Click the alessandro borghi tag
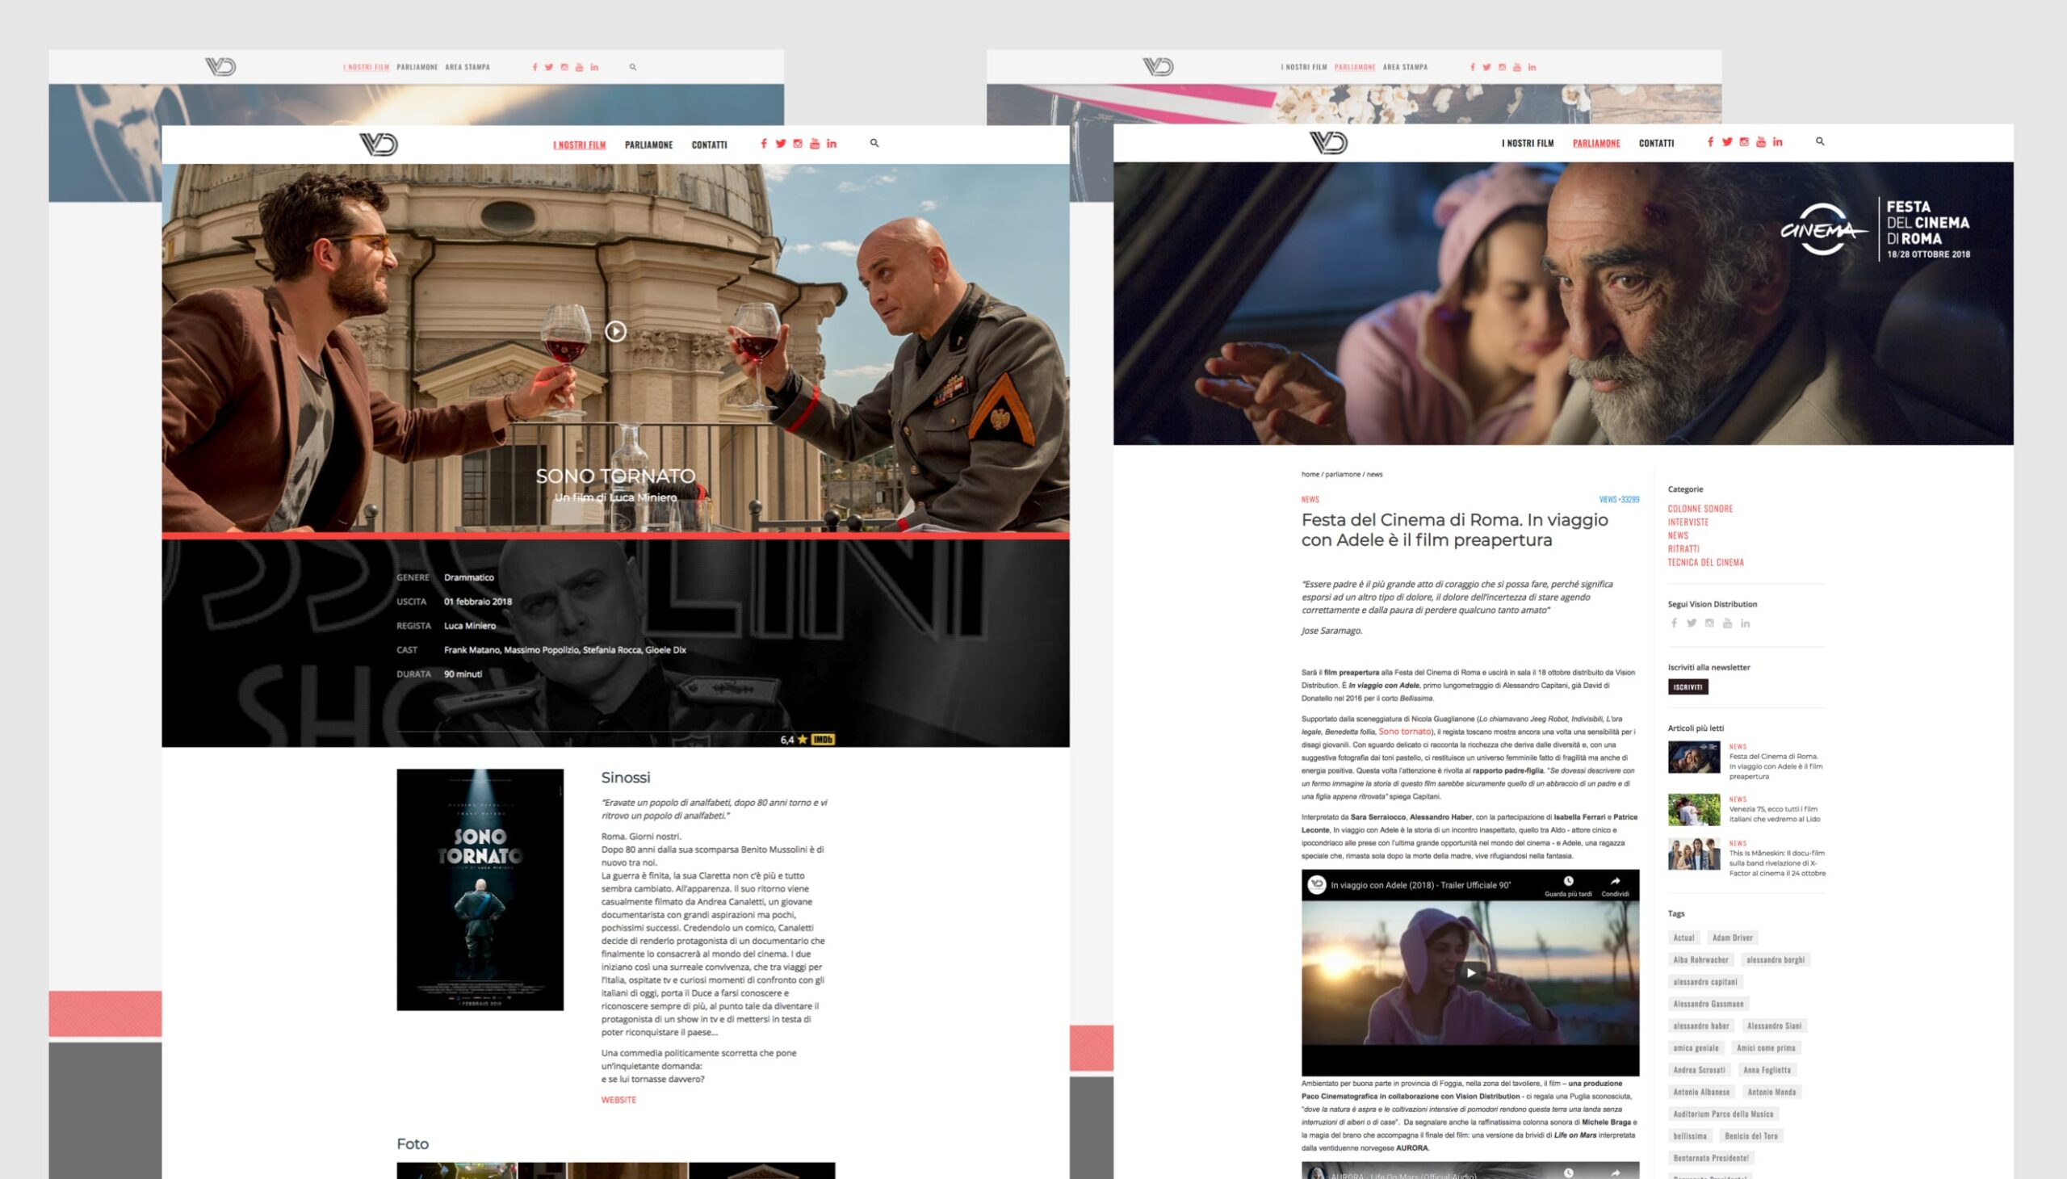 click(x=1776, y=959)
